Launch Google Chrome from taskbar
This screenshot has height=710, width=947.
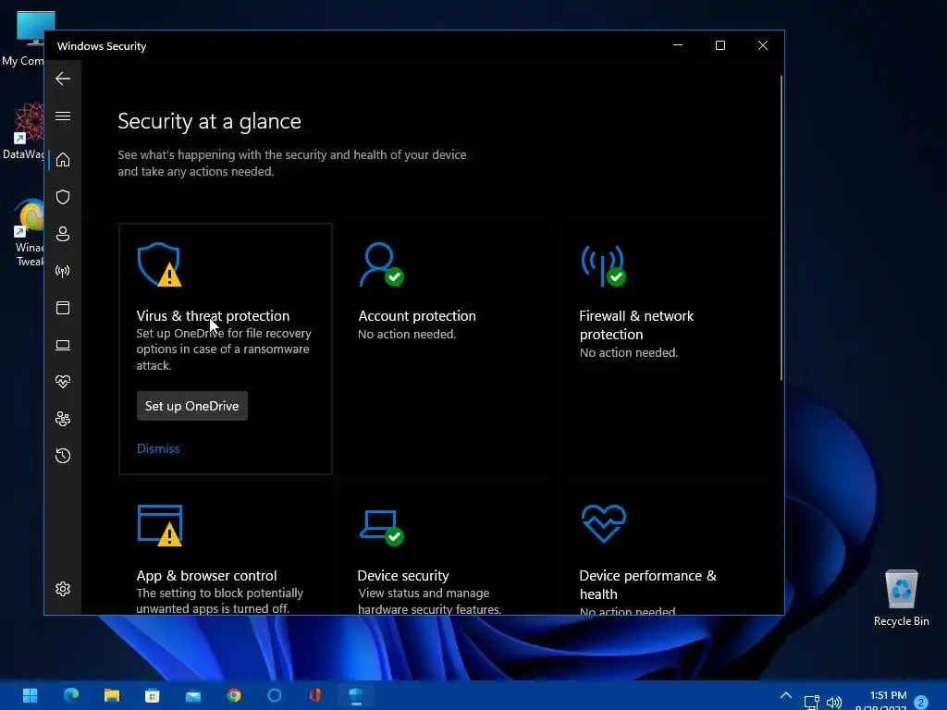[234, 695]
